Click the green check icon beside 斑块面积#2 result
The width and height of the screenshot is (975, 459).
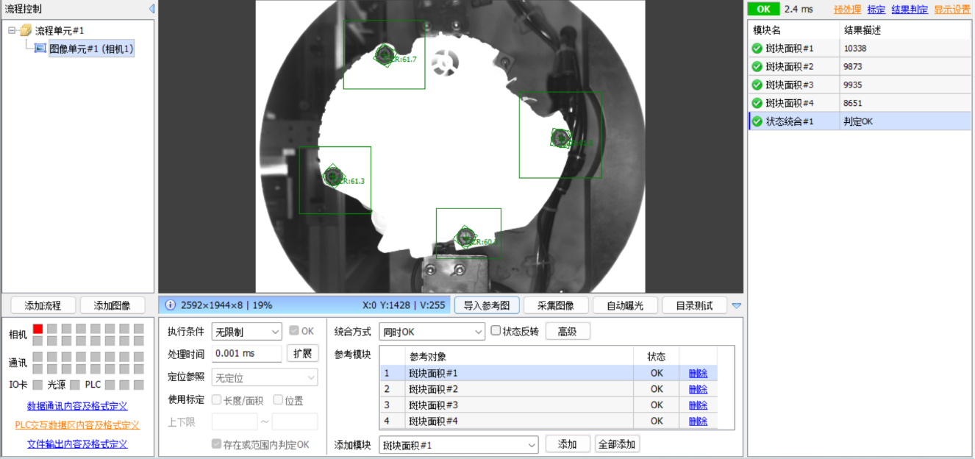click(x=757, y=66)
